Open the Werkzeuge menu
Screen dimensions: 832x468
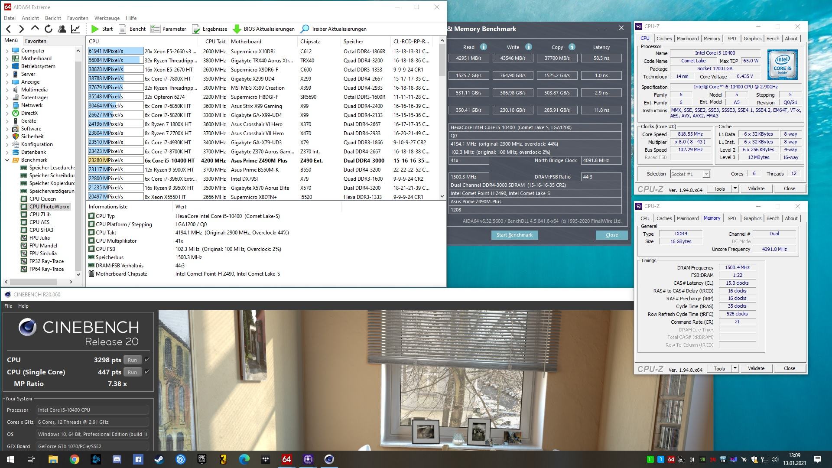click(x=107, y=18)
